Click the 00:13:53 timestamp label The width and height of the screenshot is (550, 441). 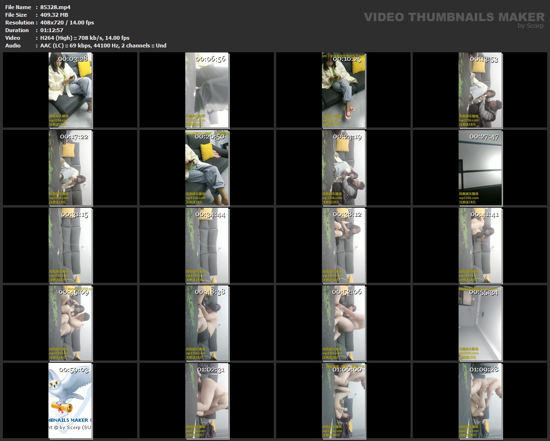point(484,59)
